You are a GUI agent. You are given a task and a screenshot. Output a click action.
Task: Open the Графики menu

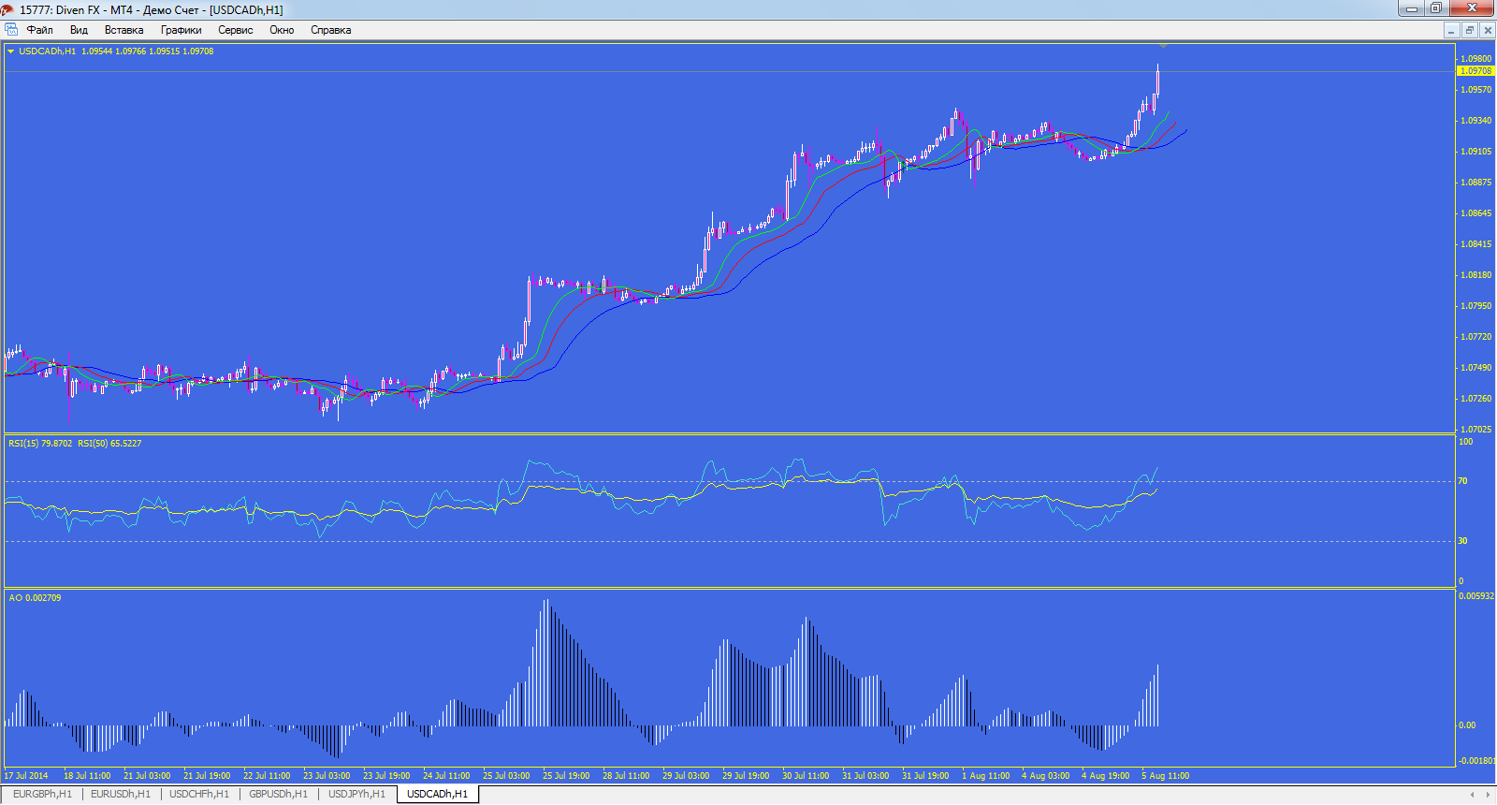(182, 30)
